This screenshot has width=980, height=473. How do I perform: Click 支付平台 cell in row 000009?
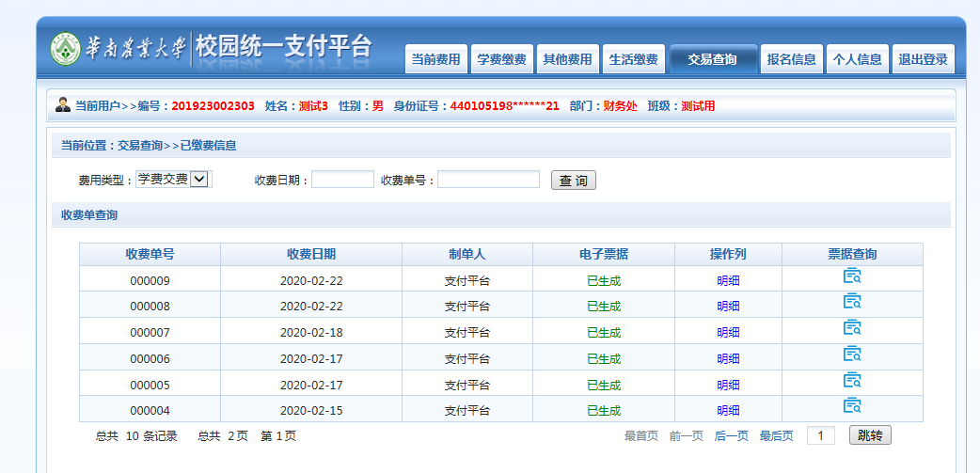point(467,280)
